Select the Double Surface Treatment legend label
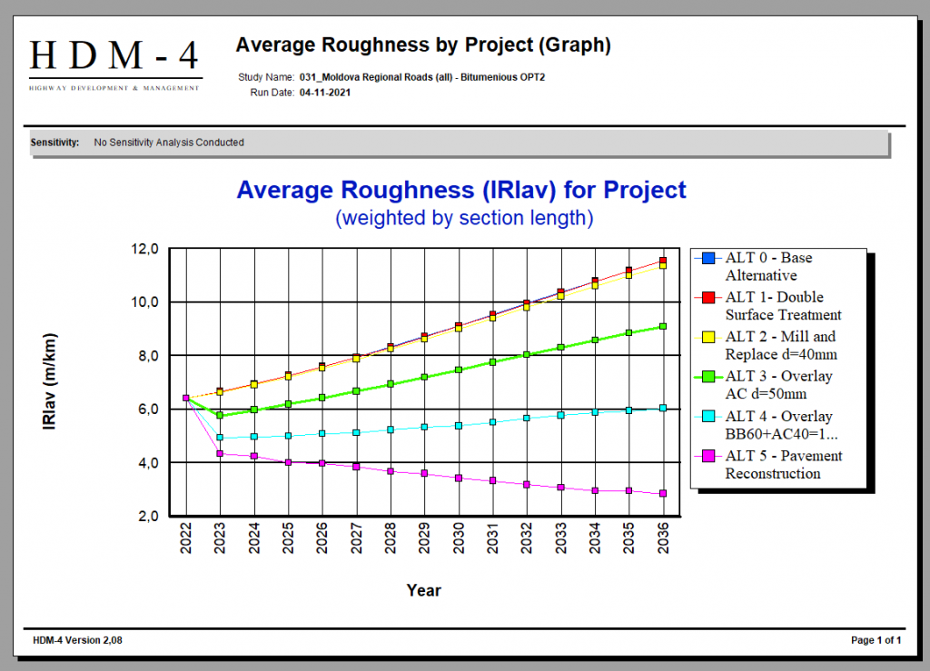The height and width of the screenshot is (671, 930). [x=783, y=306]
